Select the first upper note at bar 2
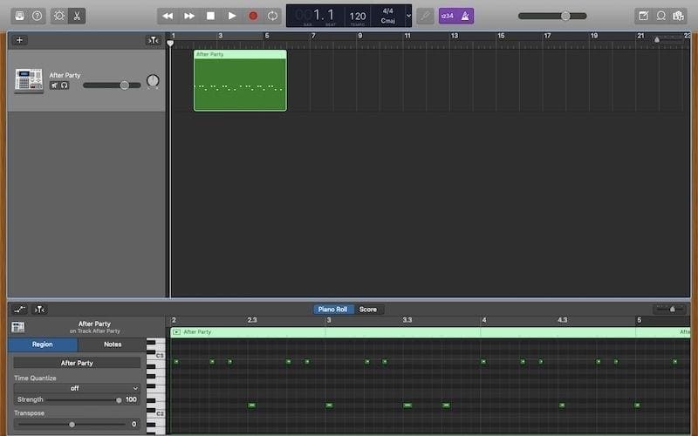This screenshot has height=436, width=698. [176, 362]
